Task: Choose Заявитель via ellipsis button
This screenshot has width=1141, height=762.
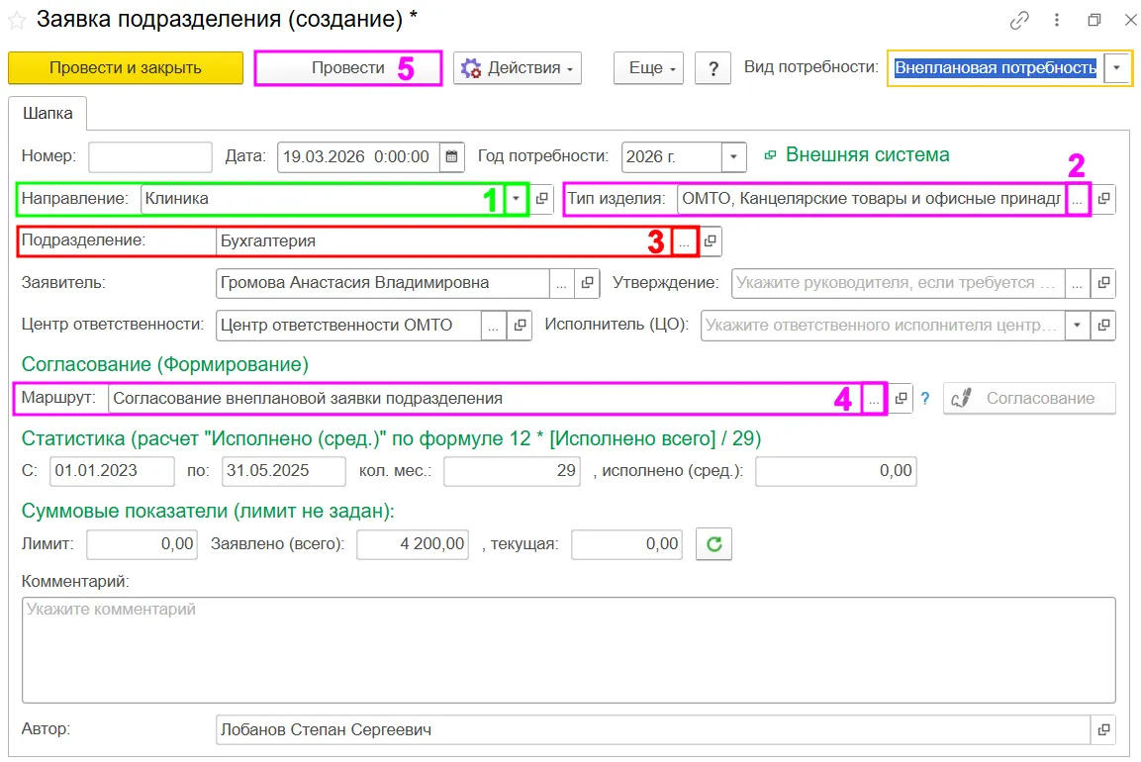Action: [561, 283]
